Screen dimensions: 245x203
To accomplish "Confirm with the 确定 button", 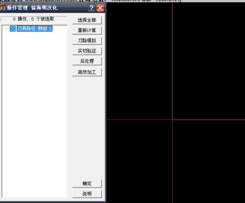I will [87, 184].
